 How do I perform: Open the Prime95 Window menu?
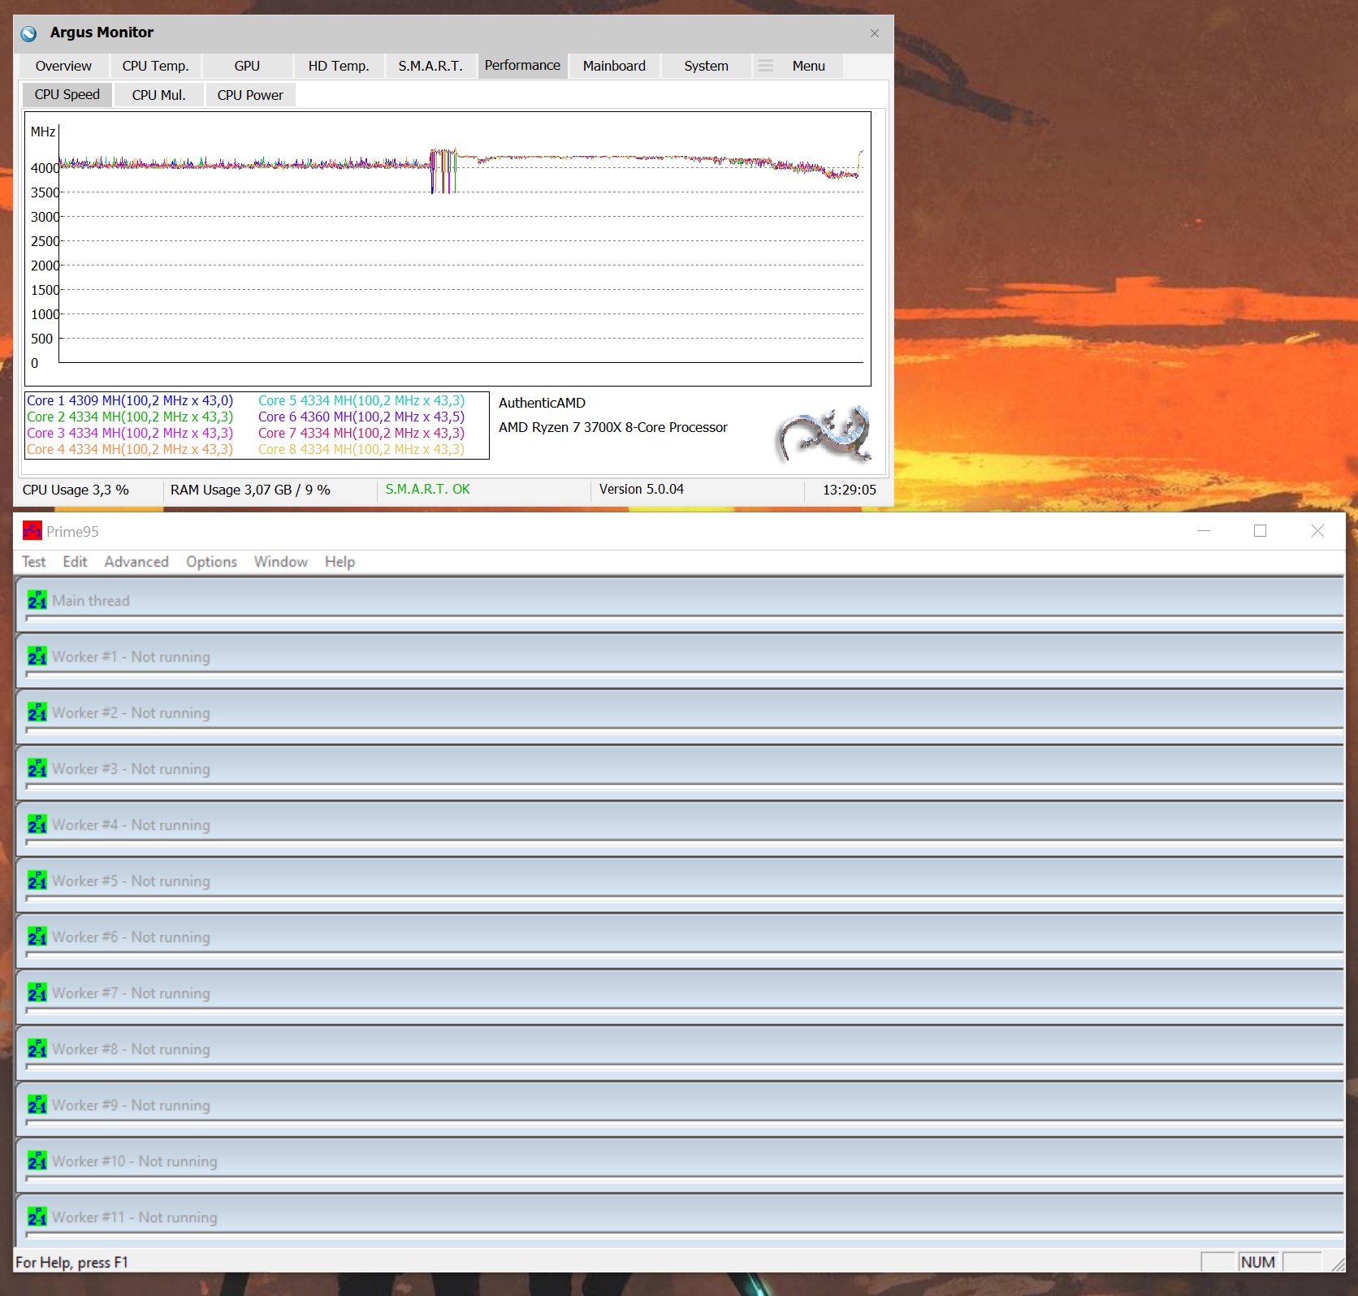click(x=281, y=562)
